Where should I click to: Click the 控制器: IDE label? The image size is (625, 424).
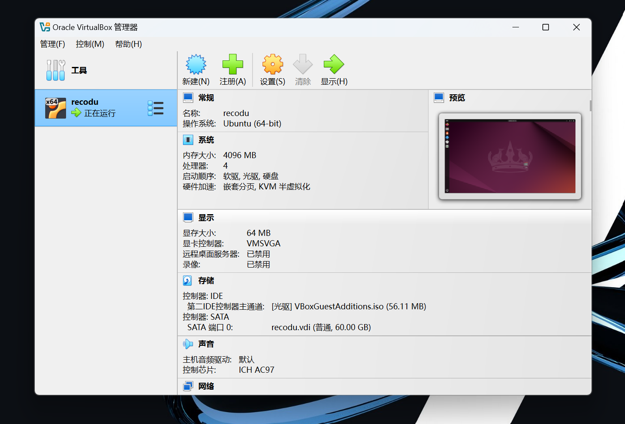(203, 296)
